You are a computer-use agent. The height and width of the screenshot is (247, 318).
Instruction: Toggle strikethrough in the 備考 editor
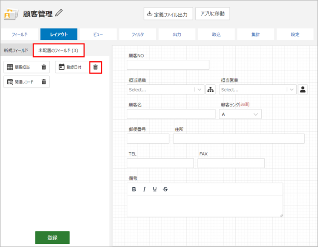point(165,189)
